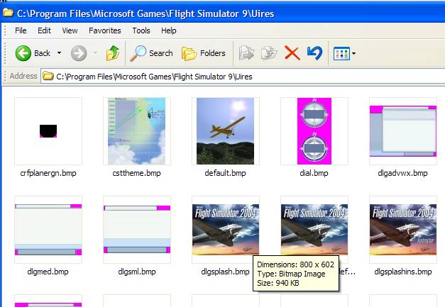Select the default.bmp airplane thumbnail

pos(225,130)
